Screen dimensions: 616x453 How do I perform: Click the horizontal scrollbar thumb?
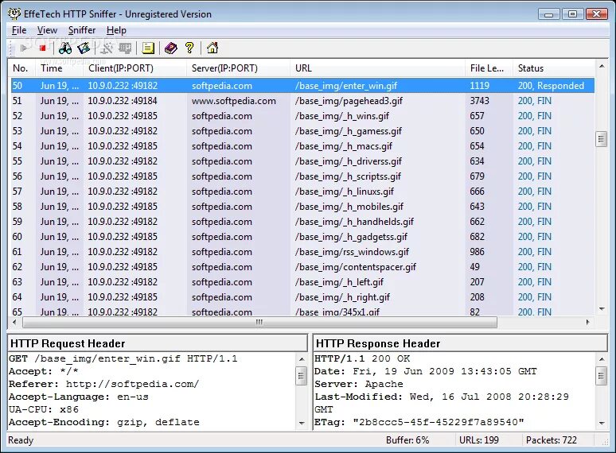pos(259,323)
